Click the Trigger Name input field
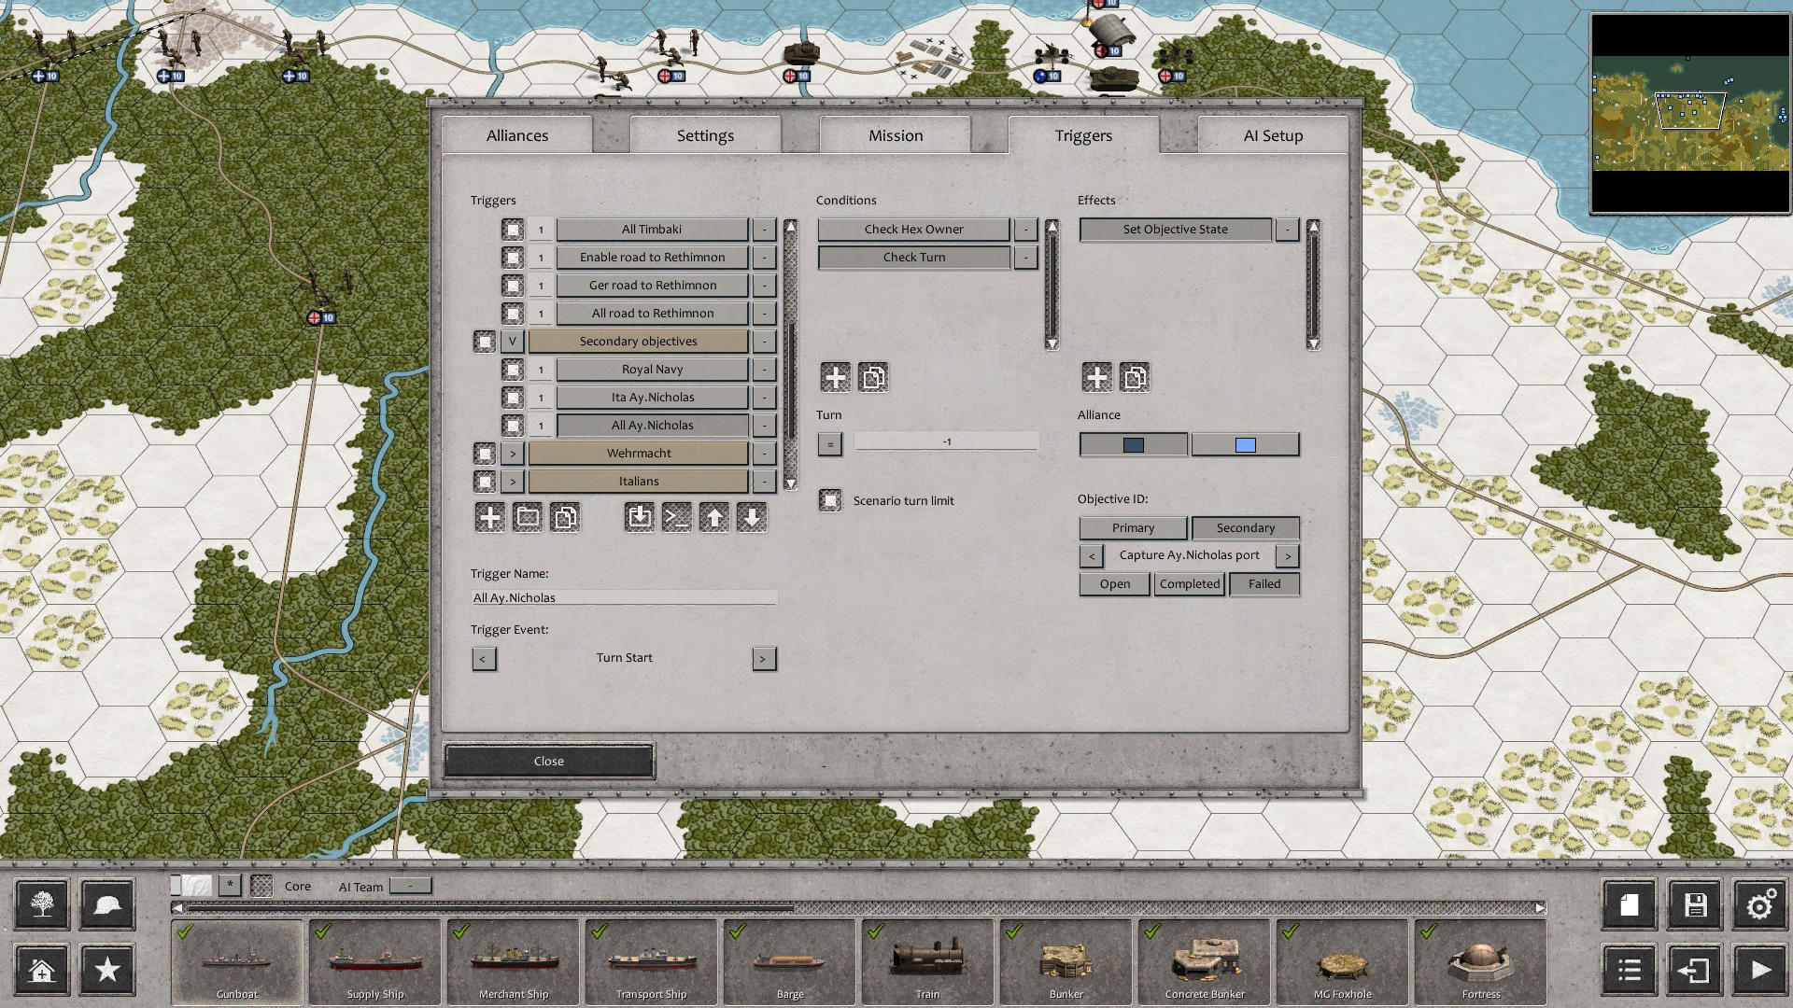 tap(624, 597)
